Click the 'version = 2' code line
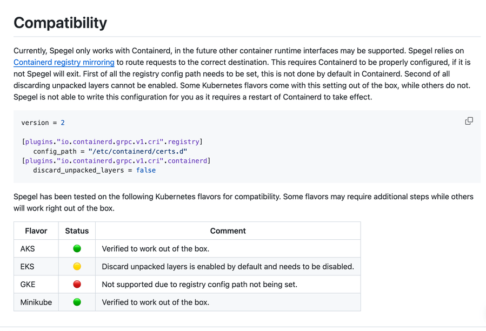Image resolution: width=486 pixels, height=331 pixels. (x=43, y=123)
